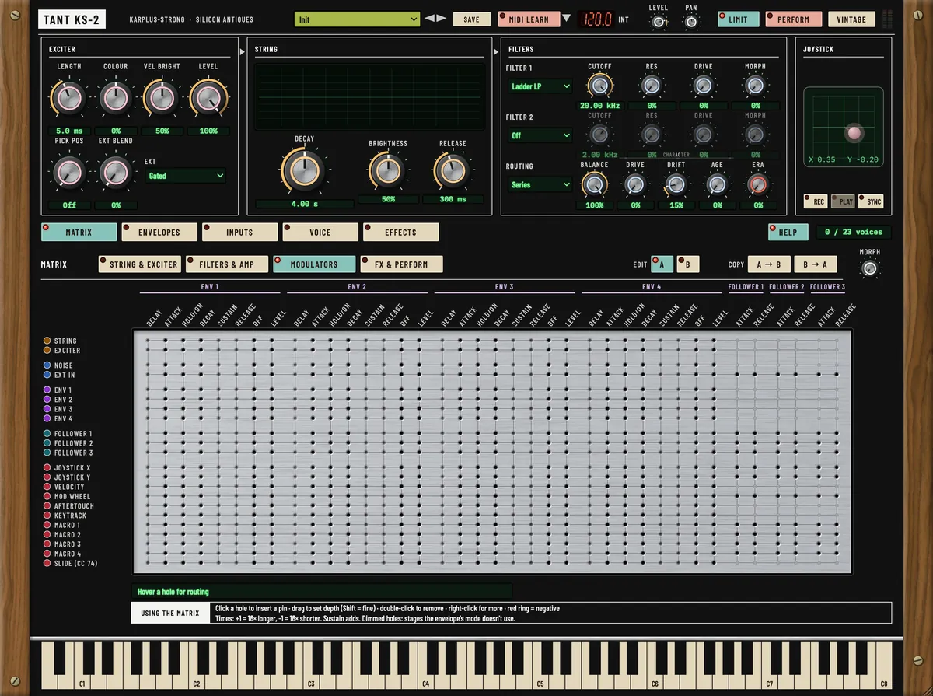Open FX & Perform matrix page
933x696 pixels.
pos(401,264)
